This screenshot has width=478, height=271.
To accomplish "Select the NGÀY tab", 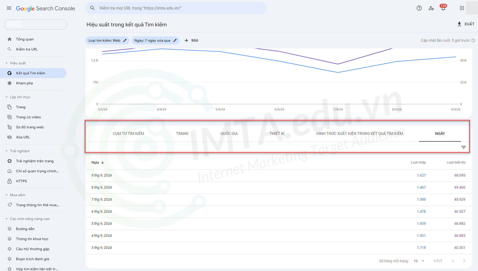I will 440,134.
